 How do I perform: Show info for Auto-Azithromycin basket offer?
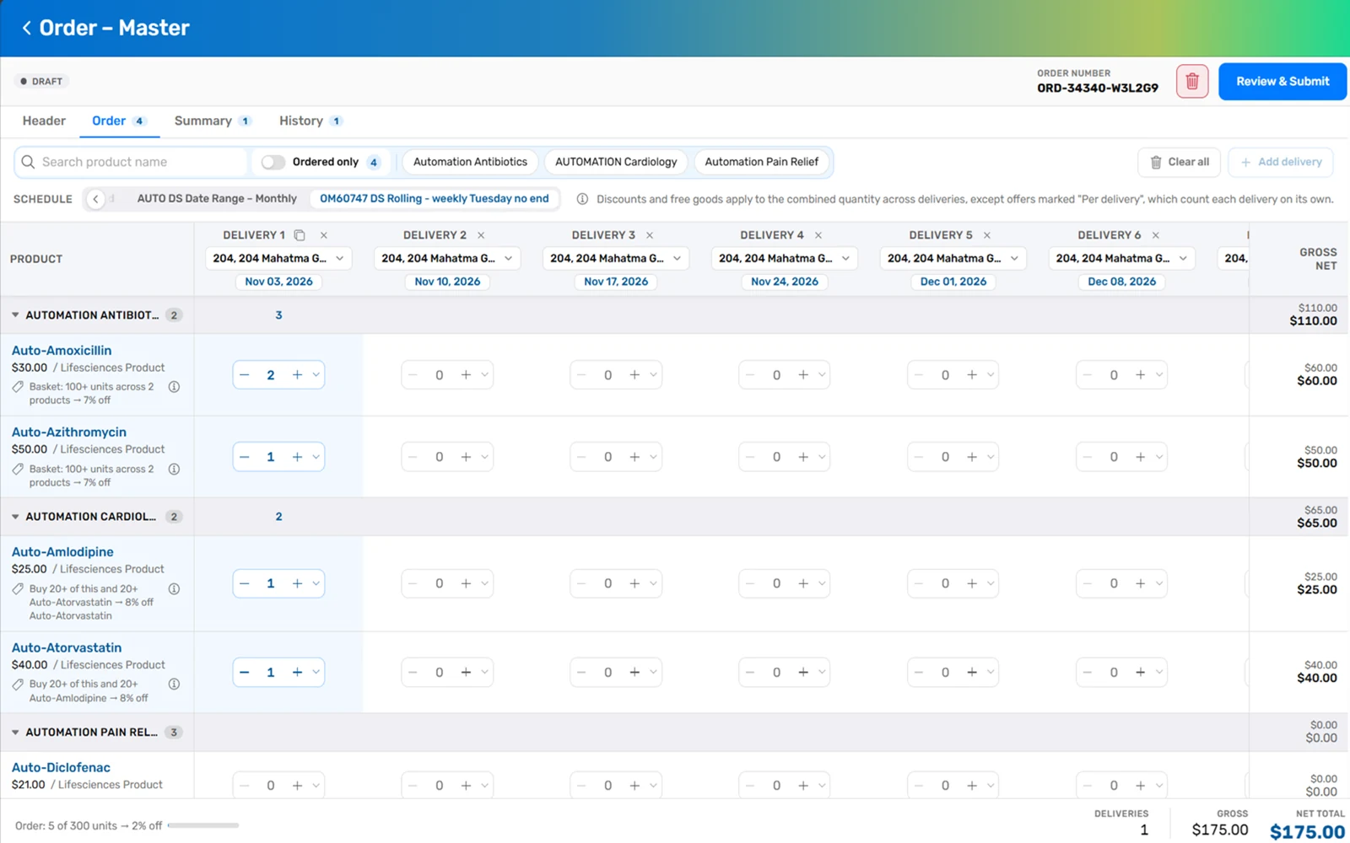[174, 469]
